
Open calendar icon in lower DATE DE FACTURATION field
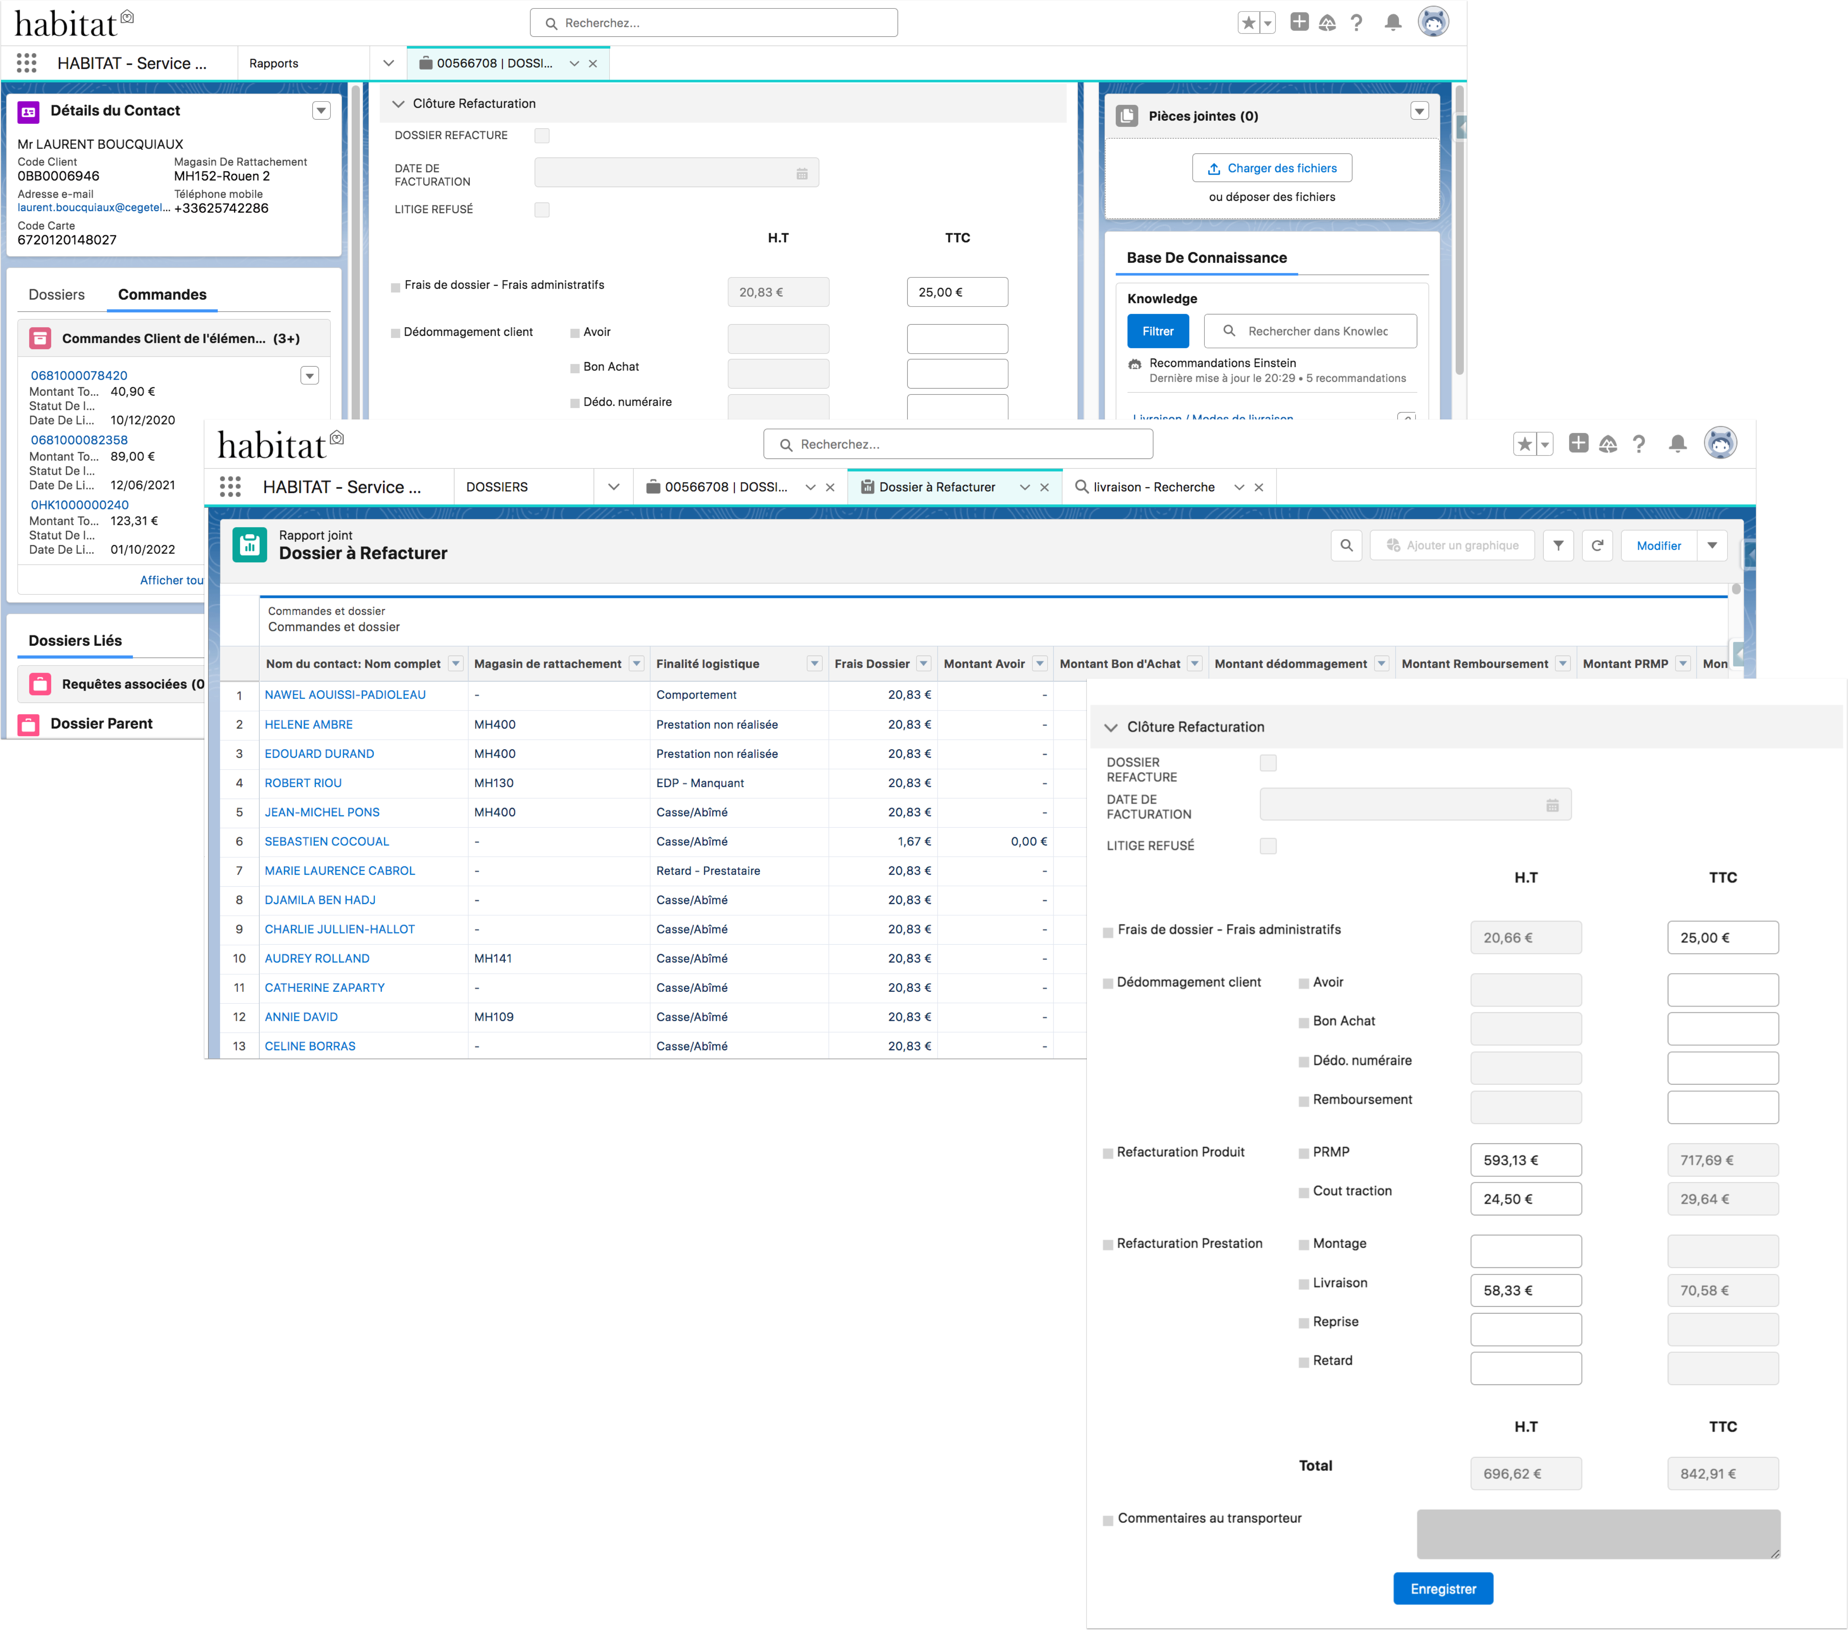1552,805
